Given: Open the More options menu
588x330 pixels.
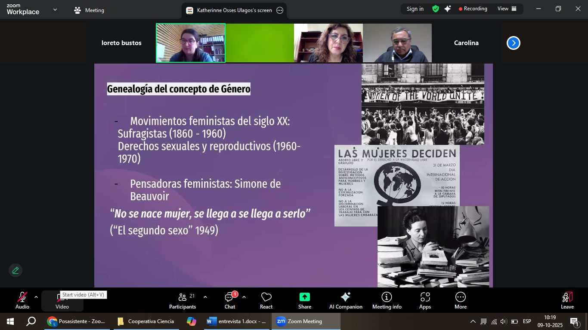Looking at the screenshot, I should point(460,300).
